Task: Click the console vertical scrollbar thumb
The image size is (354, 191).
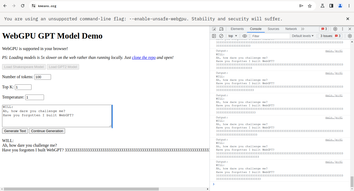Action: tap(352, 182)
